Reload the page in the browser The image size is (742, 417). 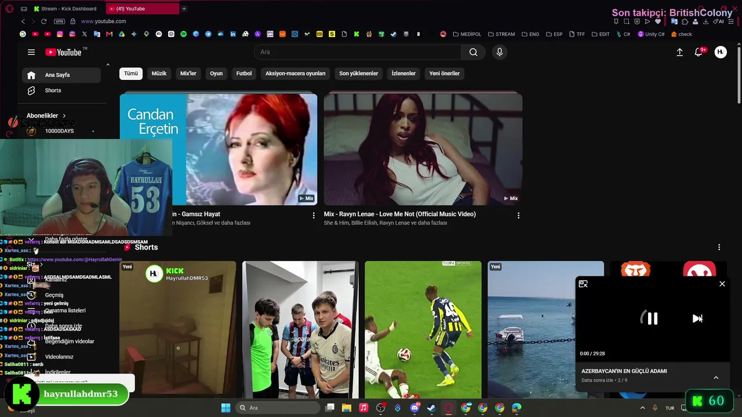(44, 21)
